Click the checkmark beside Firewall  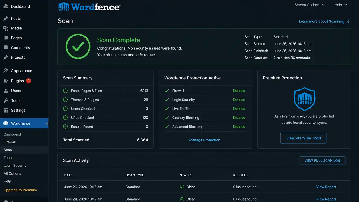coord(167,91)
